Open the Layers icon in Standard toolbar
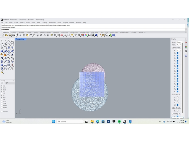This screenshot has width=189, height=142. point(82,35)
